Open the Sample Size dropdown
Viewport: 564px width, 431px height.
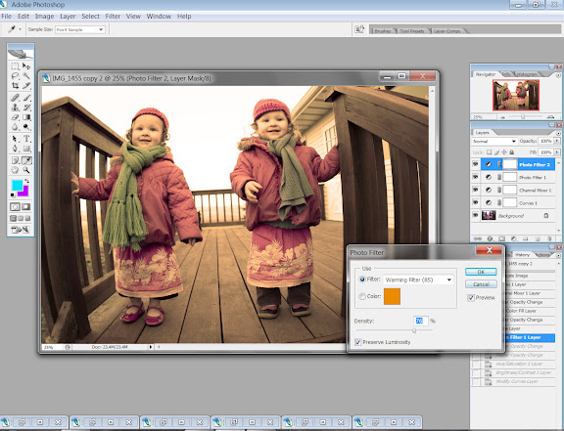(80, 29)
